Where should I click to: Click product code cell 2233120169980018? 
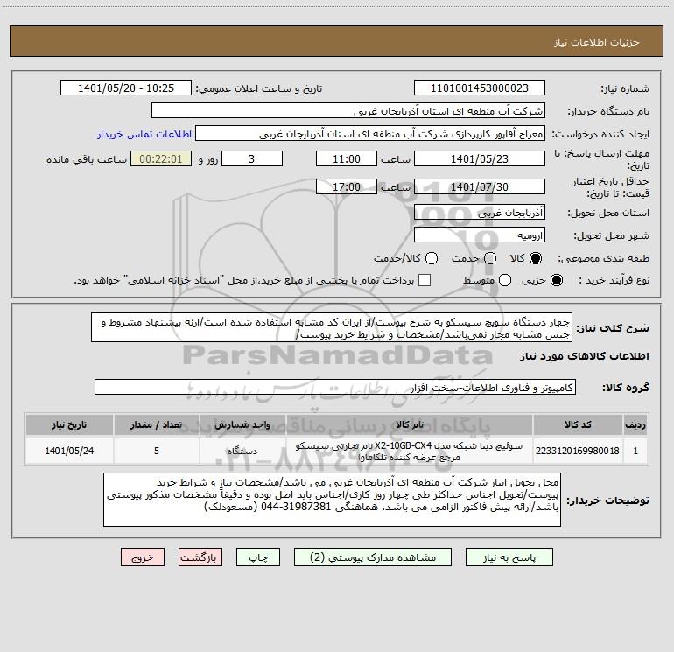tap(578, 451)
